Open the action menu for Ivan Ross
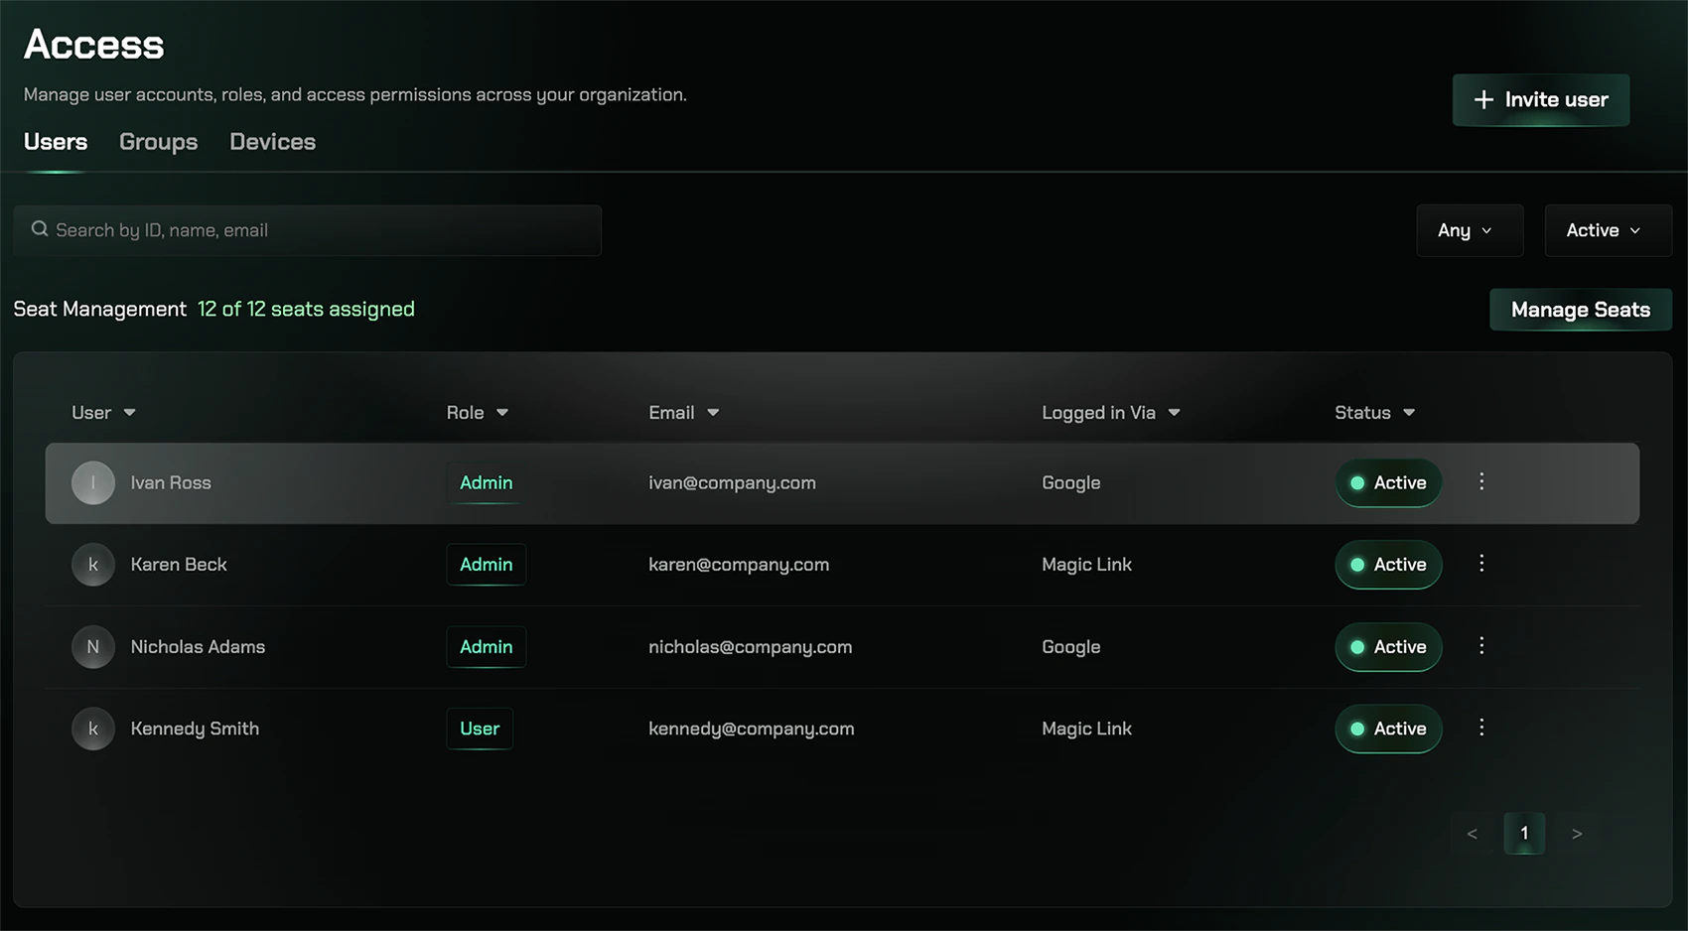Viewport: 1688px width, 931px height. click(1481, 482)
